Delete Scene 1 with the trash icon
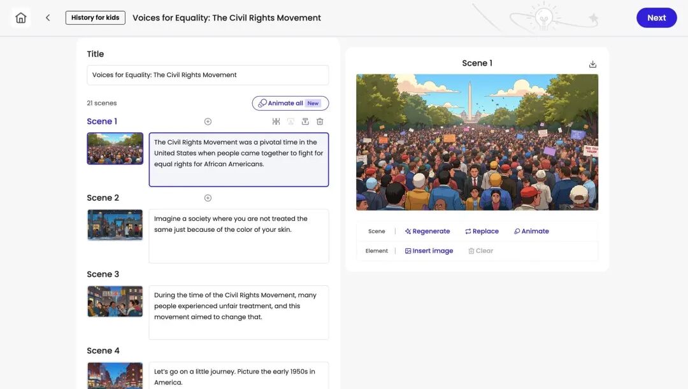 [320, 122]
